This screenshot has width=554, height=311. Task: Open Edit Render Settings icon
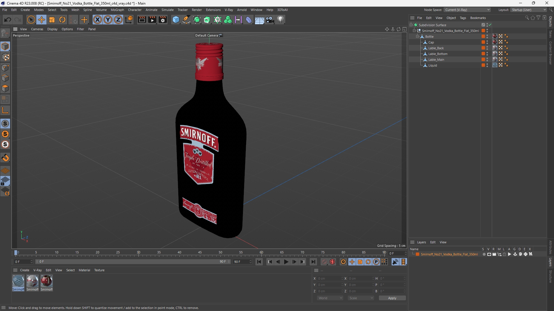coord(163,20)
